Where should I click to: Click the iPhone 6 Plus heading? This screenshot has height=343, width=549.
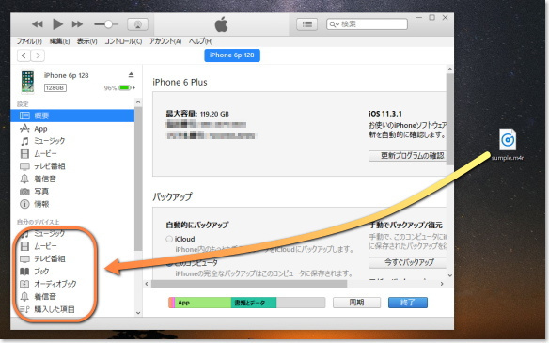(x=180, y=83)
